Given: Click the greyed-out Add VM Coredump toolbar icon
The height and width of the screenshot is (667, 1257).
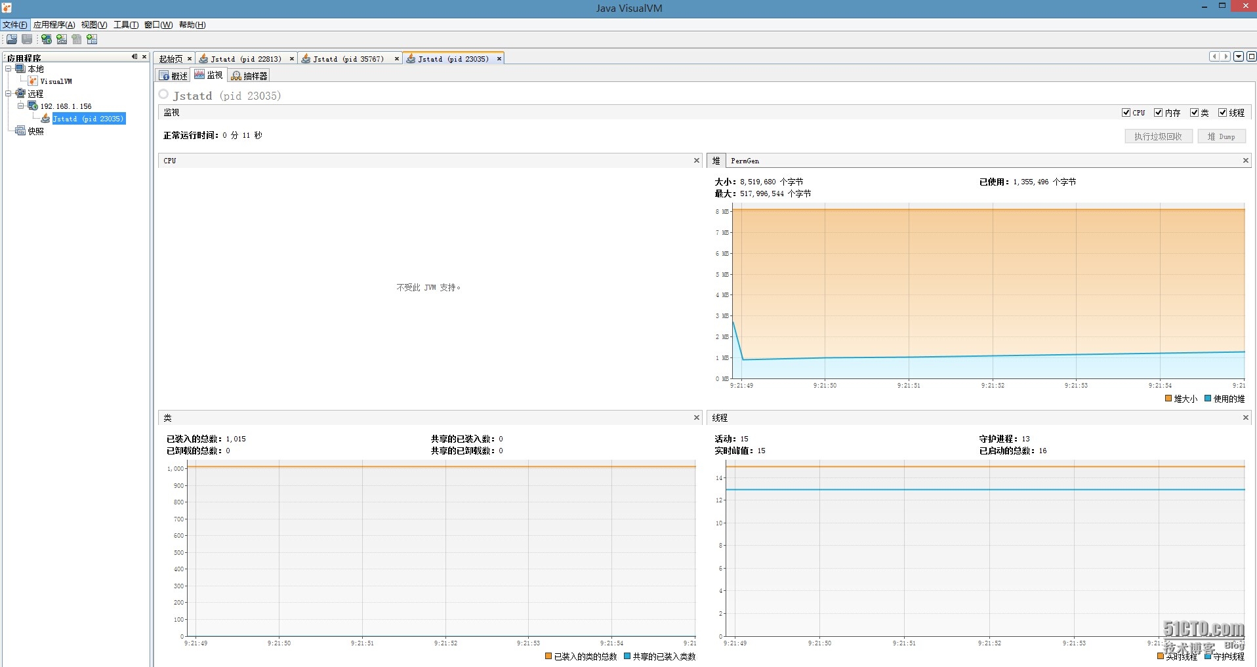Looking at the screenshot, I should click(77, 39).
